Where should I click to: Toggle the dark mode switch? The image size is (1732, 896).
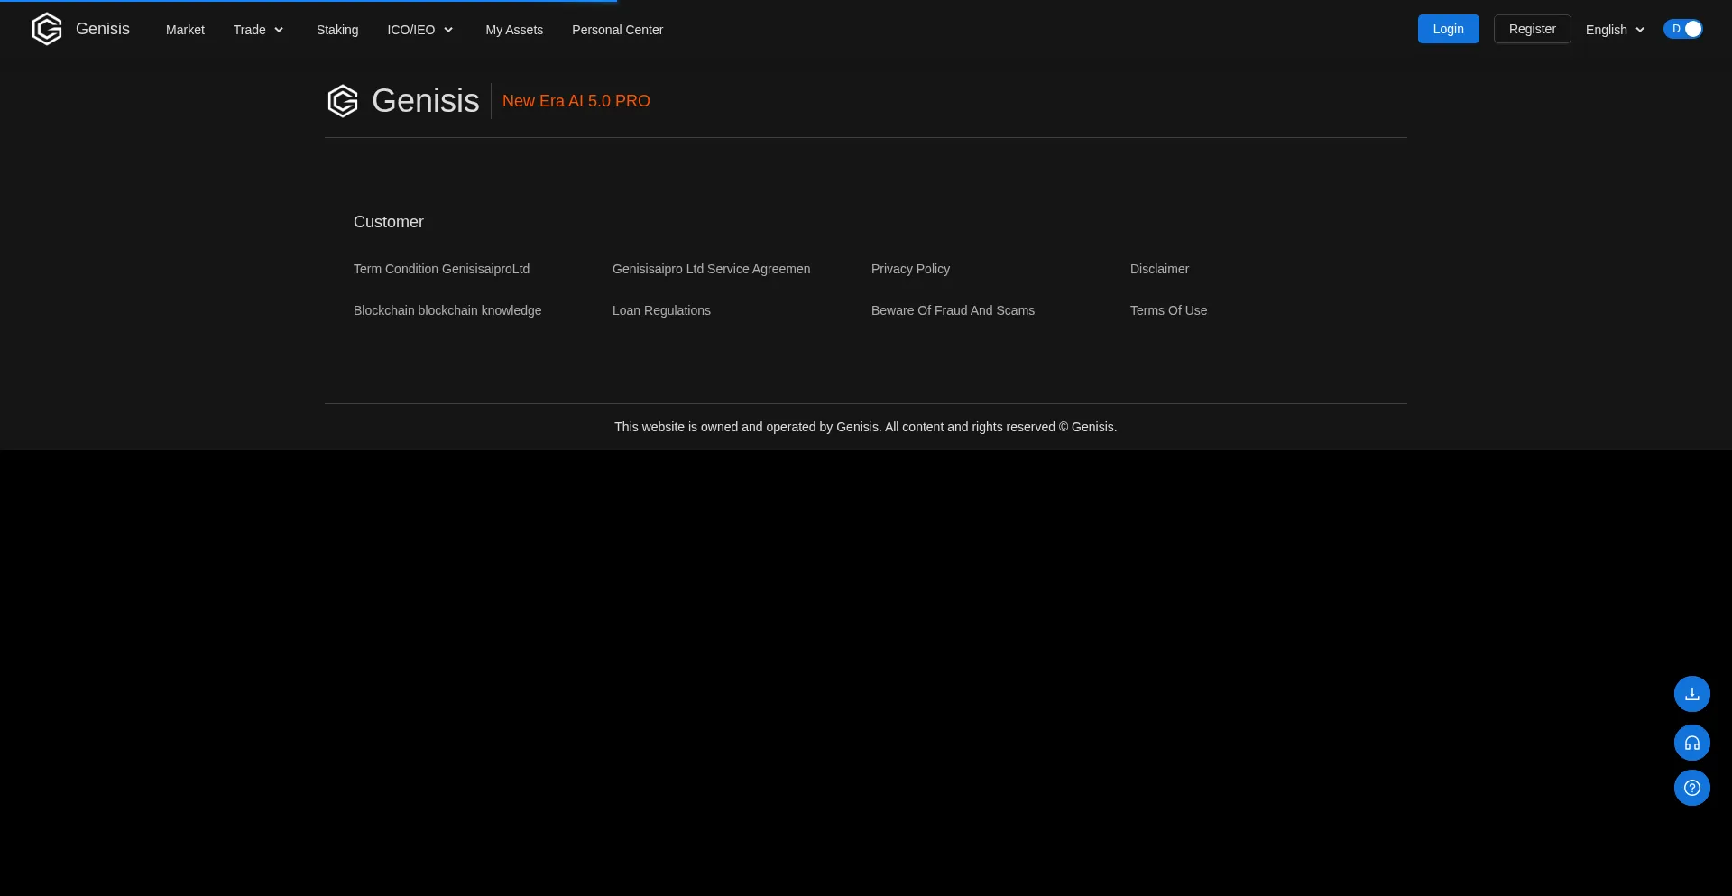1682,29
